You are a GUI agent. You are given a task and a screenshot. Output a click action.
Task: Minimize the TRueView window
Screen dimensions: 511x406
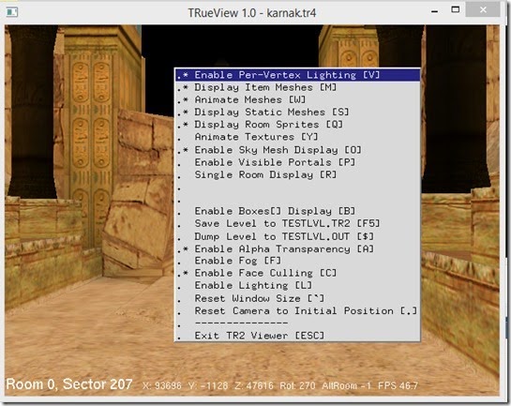point(434,11)
